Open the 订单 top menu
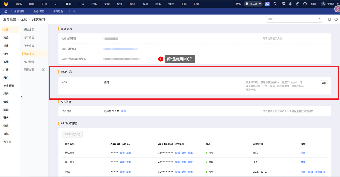This screenshot has width=340, height=177. point(45,4)
